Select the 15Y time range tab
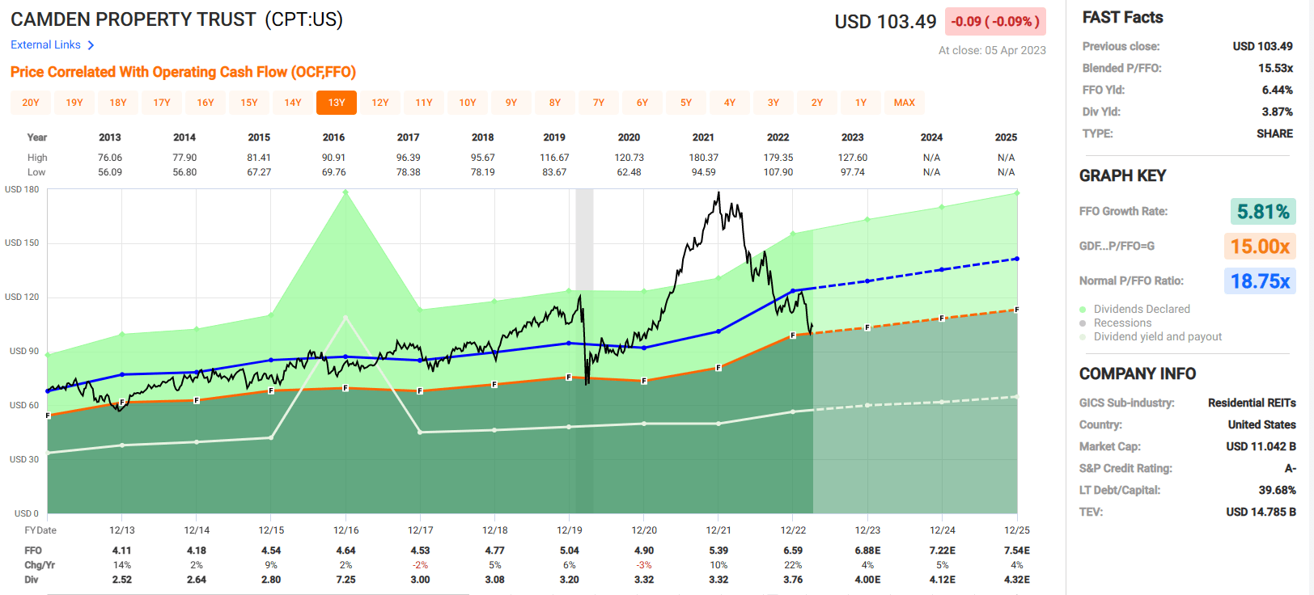 (249, 103)
